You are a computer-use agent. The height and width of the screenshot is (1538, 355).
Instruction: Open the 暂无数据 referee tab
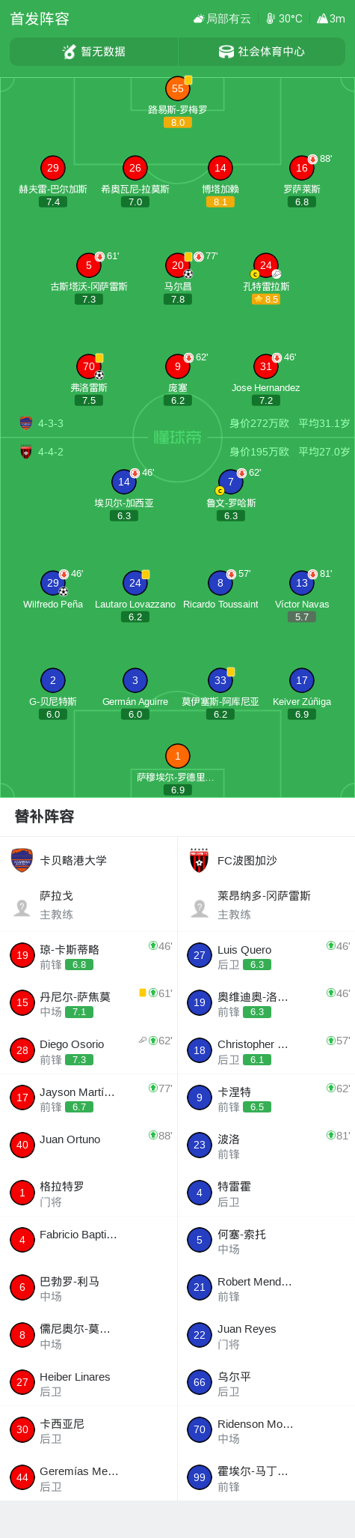click(x=94, y=52)
